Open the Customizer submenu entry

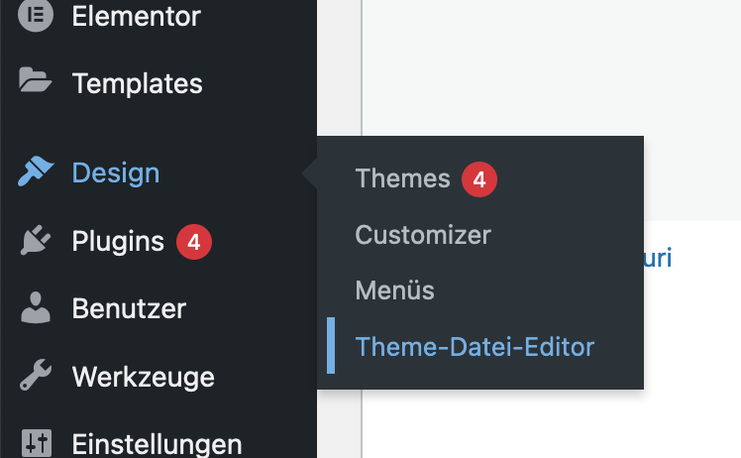click(x=423, y=235)
